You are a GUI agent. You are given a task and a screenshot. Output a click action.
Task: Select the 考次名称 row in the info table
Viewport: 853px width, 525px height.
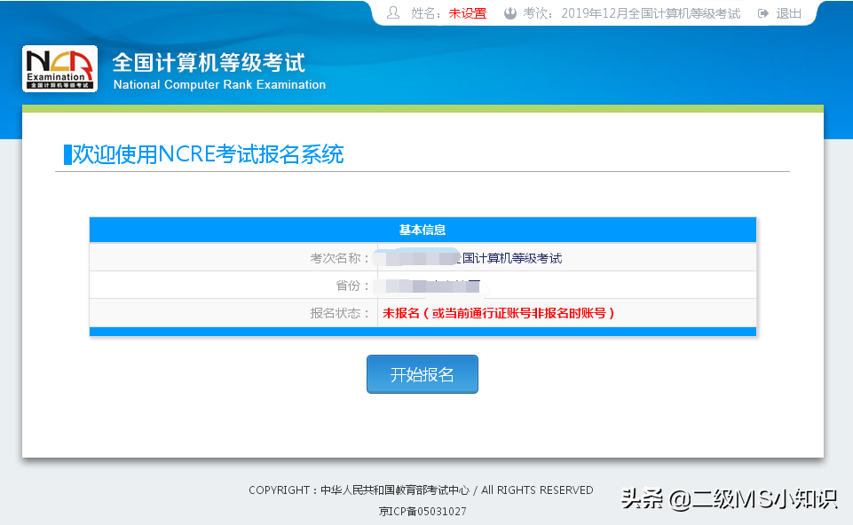422,257
